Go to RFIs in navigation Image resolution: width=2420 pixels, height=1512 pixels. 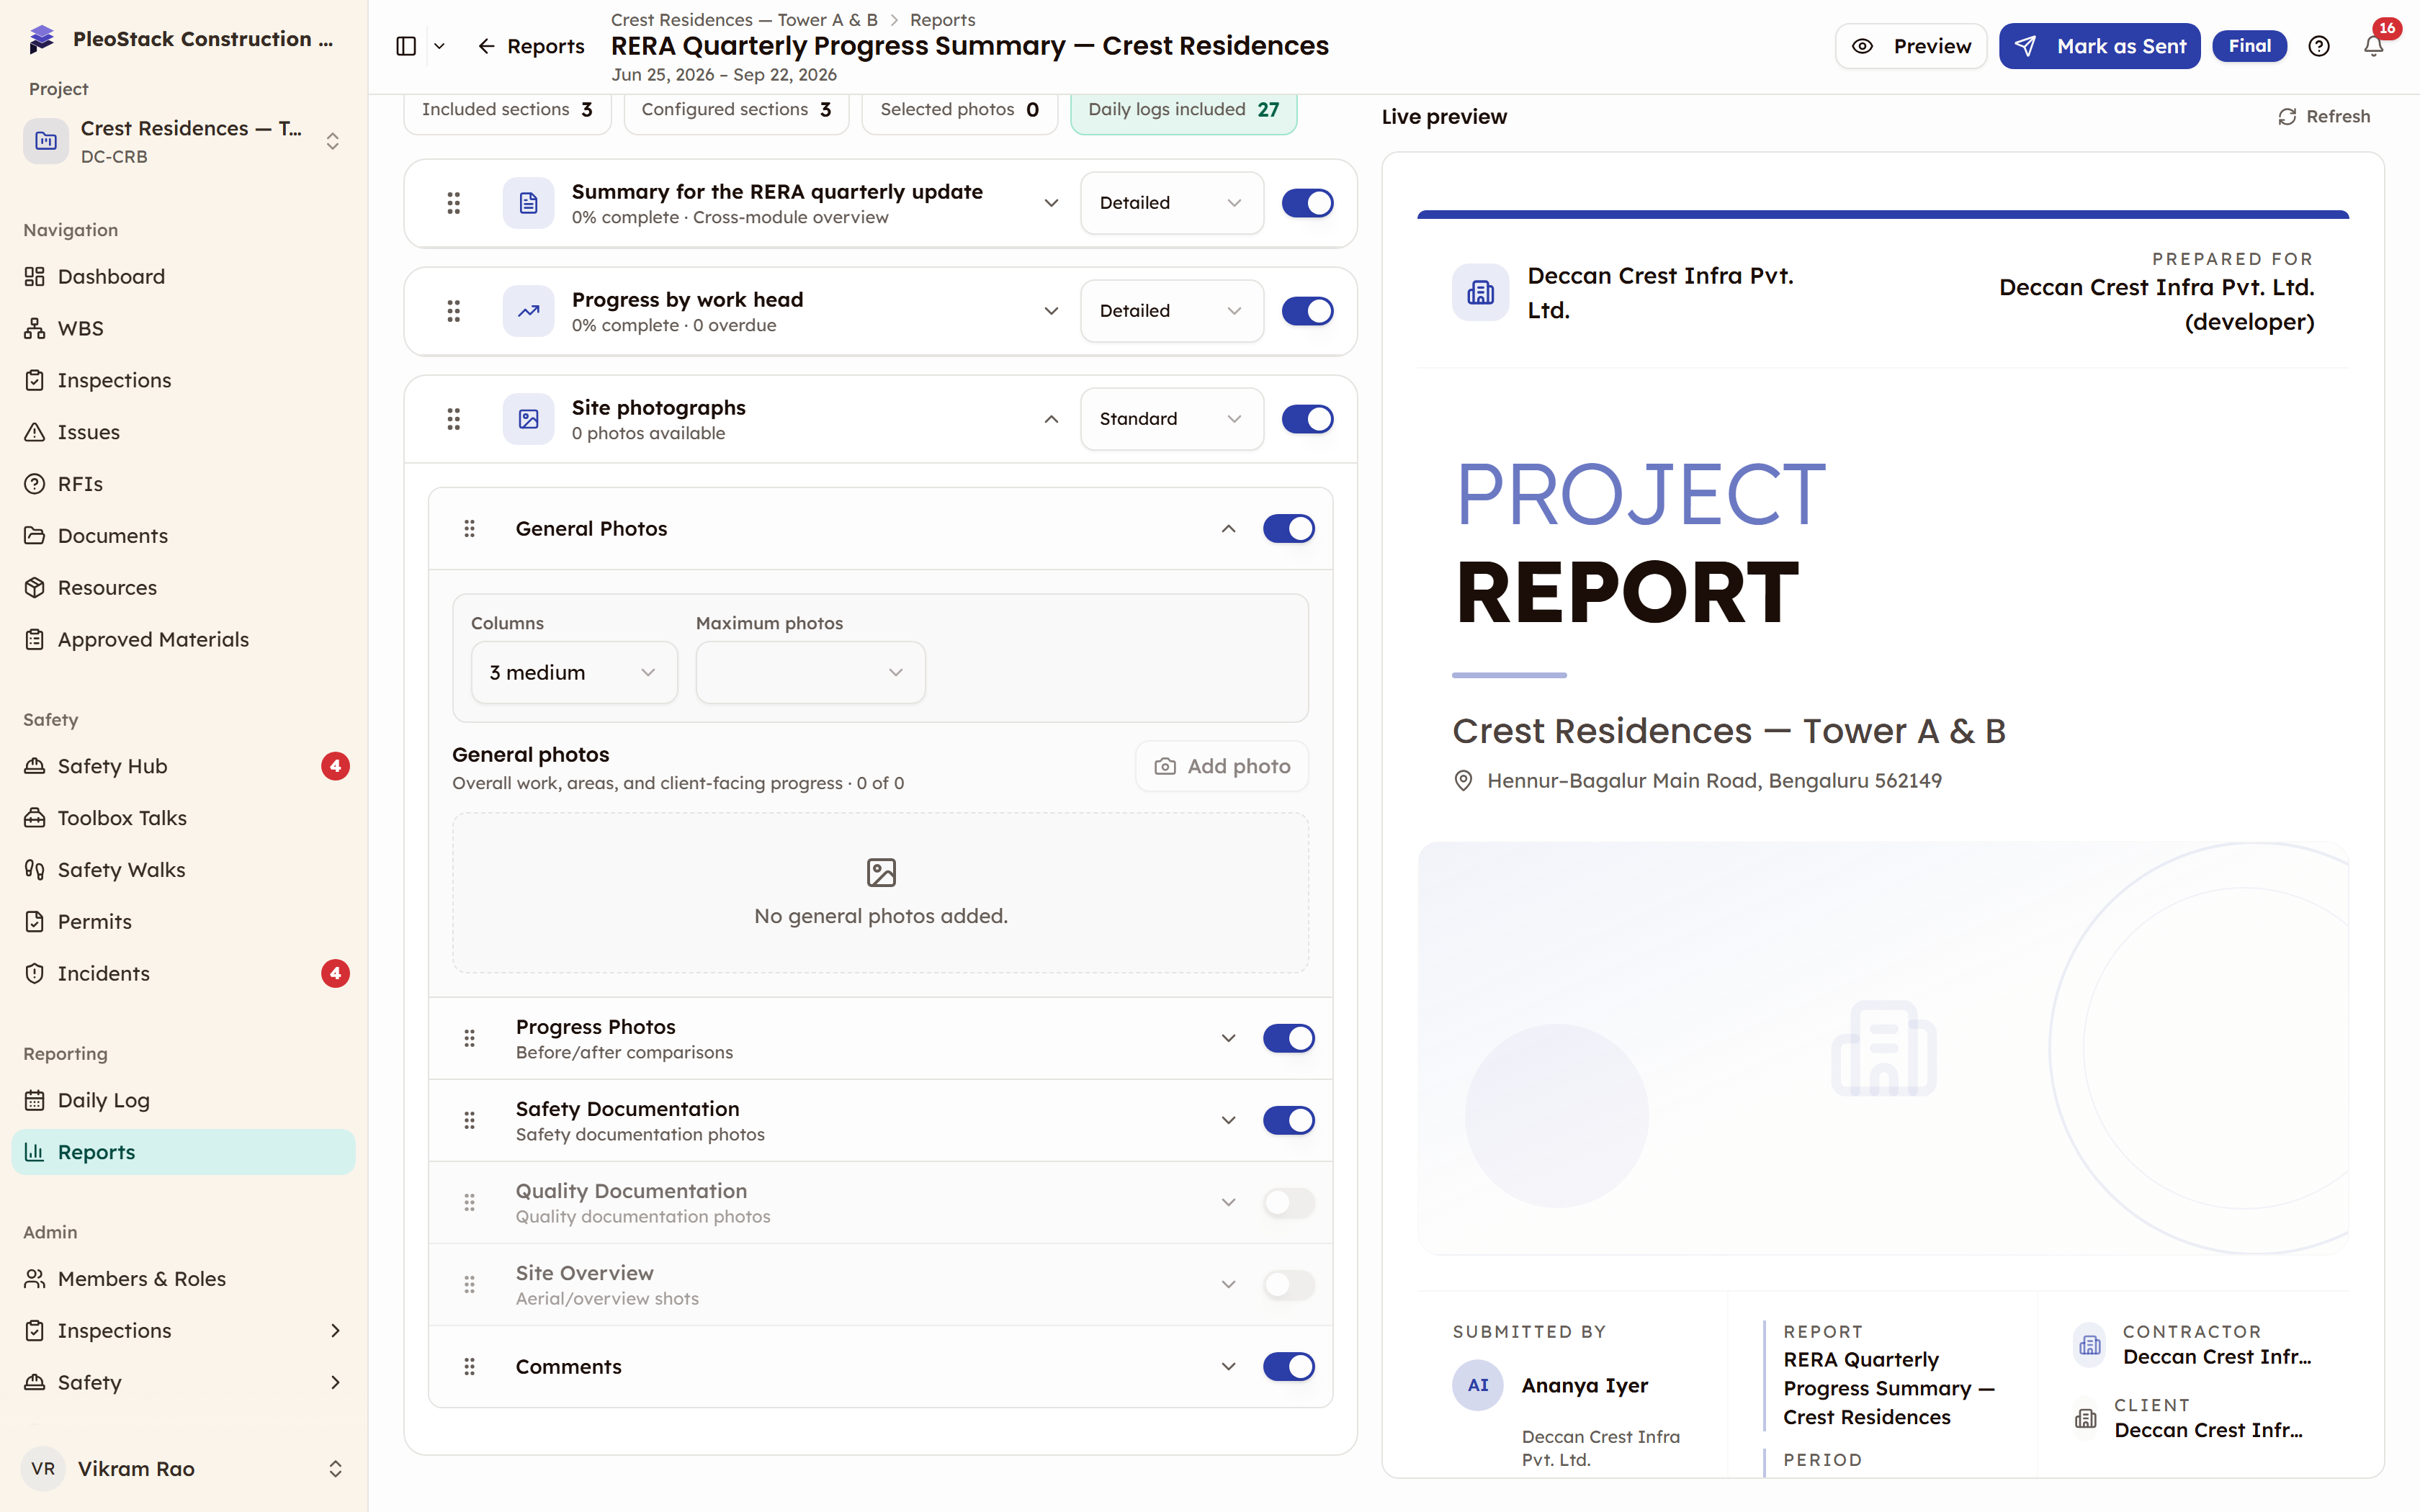coord(184,484)
